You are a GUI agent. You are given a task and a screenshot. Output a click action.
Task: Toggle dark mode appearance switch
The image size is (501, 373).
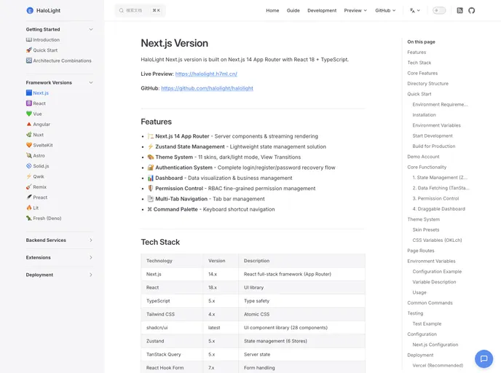coord(438,11)
